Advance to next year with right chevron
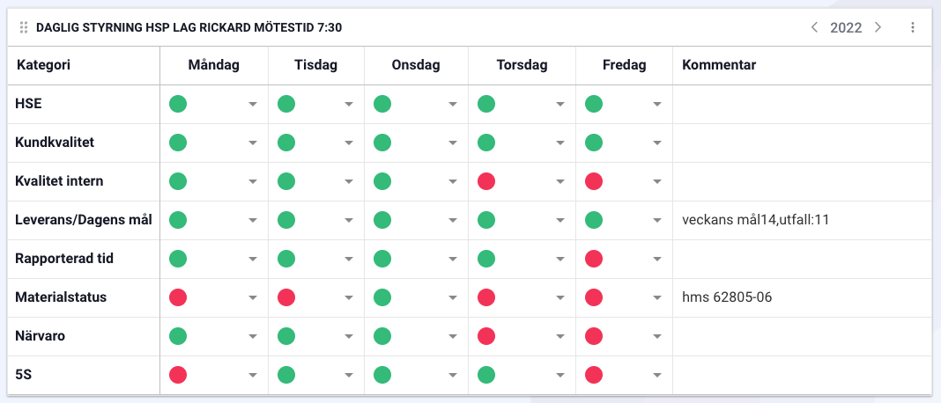The width and height of the screenshot is (941, 403). [878, 28]
